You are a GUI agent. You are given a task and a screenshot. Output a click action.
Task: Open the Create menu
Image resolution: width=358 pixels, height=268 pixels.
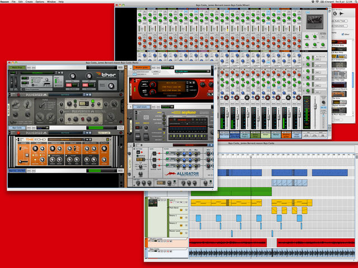[29, 2]
